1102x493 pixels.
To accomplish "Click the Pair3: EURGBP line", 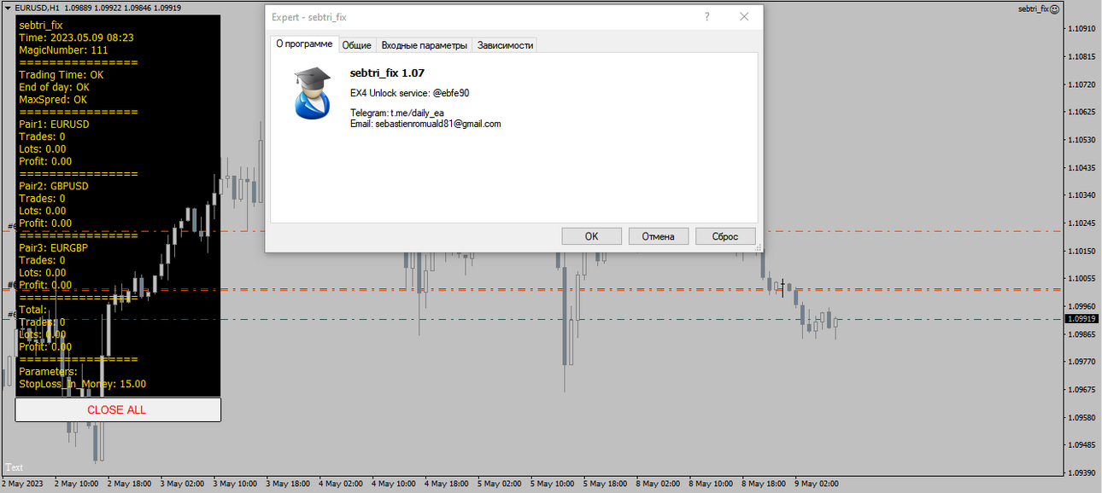I will click(x=54, y=248).
